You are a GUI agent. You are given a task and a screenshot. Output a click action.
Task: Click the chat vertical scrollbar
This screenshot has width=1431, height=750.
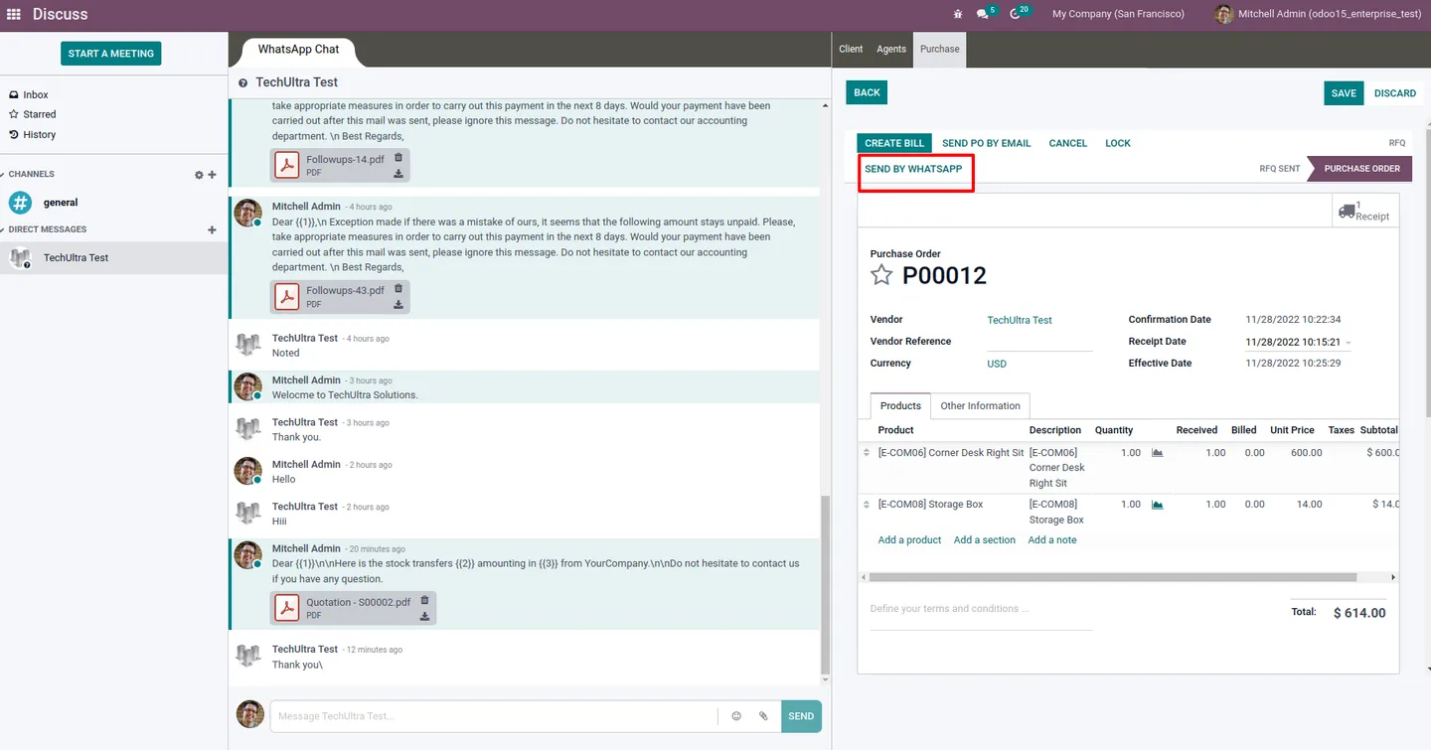[825, 583]
